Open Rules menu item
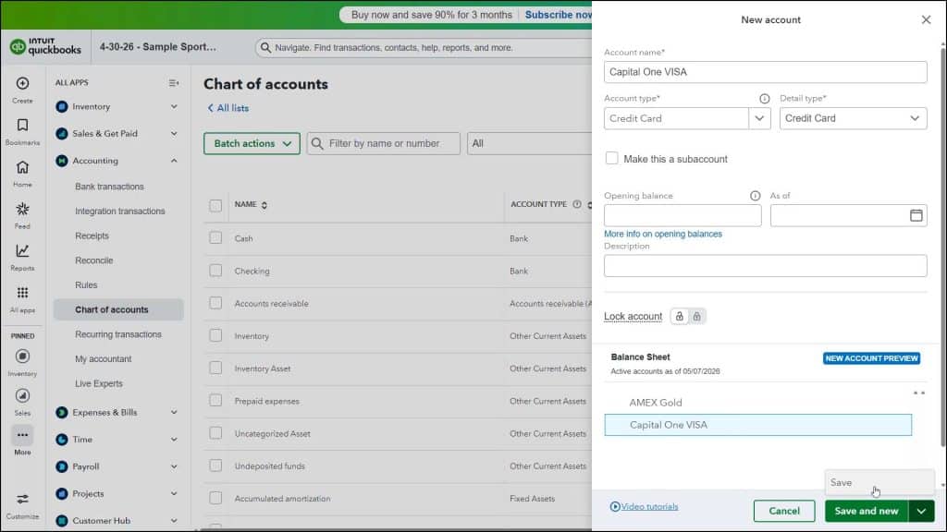This screenshot has width=947, height=532. click(86, 284)
